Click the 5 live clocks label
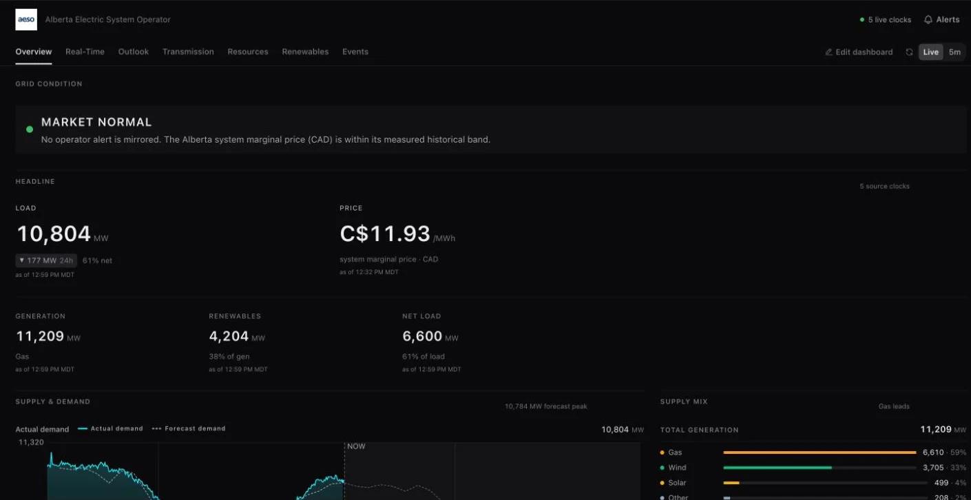This screenshot has width=971, height=500. (x=890, y=20)
